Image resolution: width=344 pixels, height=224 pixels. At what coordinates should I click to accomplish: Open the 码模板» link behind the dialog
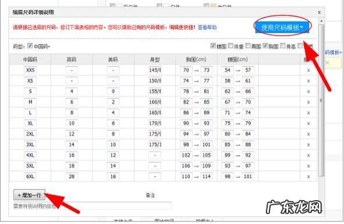[x=334, y=52]
